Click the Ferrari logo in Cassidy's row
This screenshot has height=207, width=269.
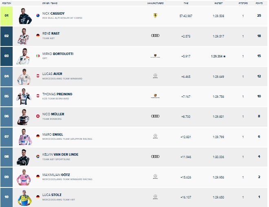click(155, 15)
